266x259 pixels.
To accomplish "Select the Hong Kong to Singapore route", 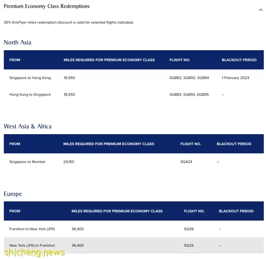I will point(30,94).
